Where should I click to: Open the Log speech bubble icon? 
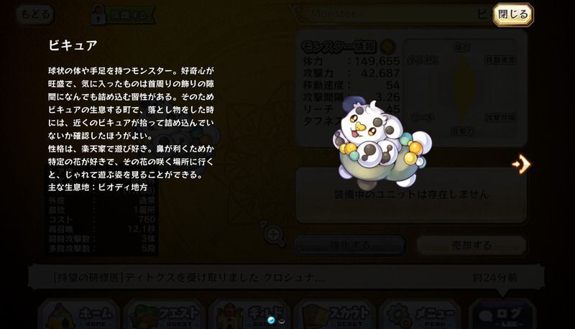click(x=487, y=317)
